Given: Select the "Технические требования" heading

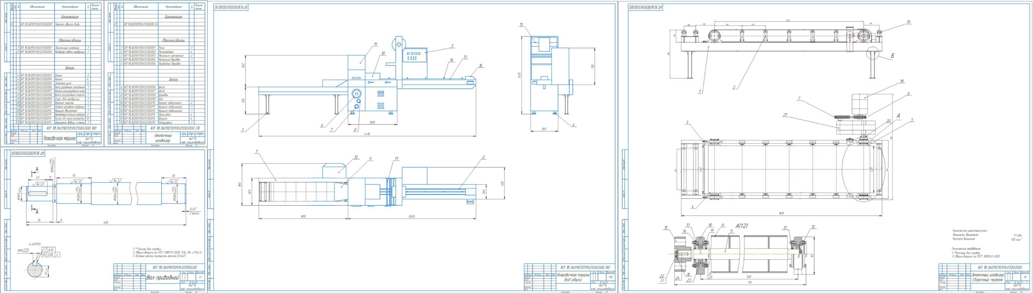Looking at the screenshot, I should (965, 249).
